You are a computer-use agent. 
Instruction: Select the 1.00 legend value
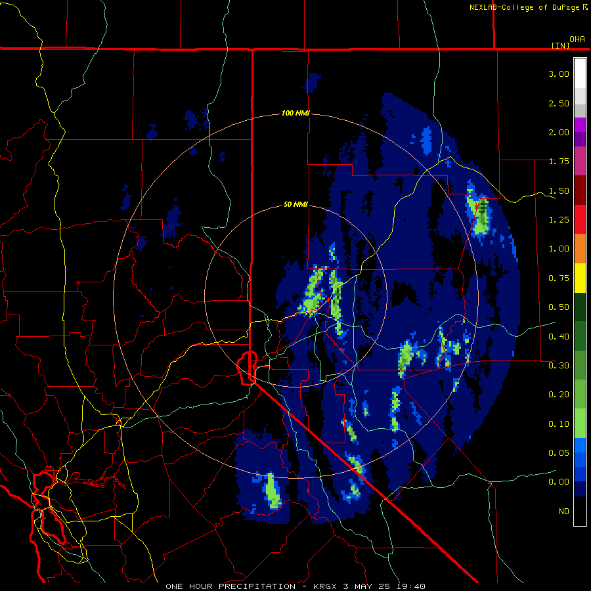pyautogui.click(x=559, y=249)
